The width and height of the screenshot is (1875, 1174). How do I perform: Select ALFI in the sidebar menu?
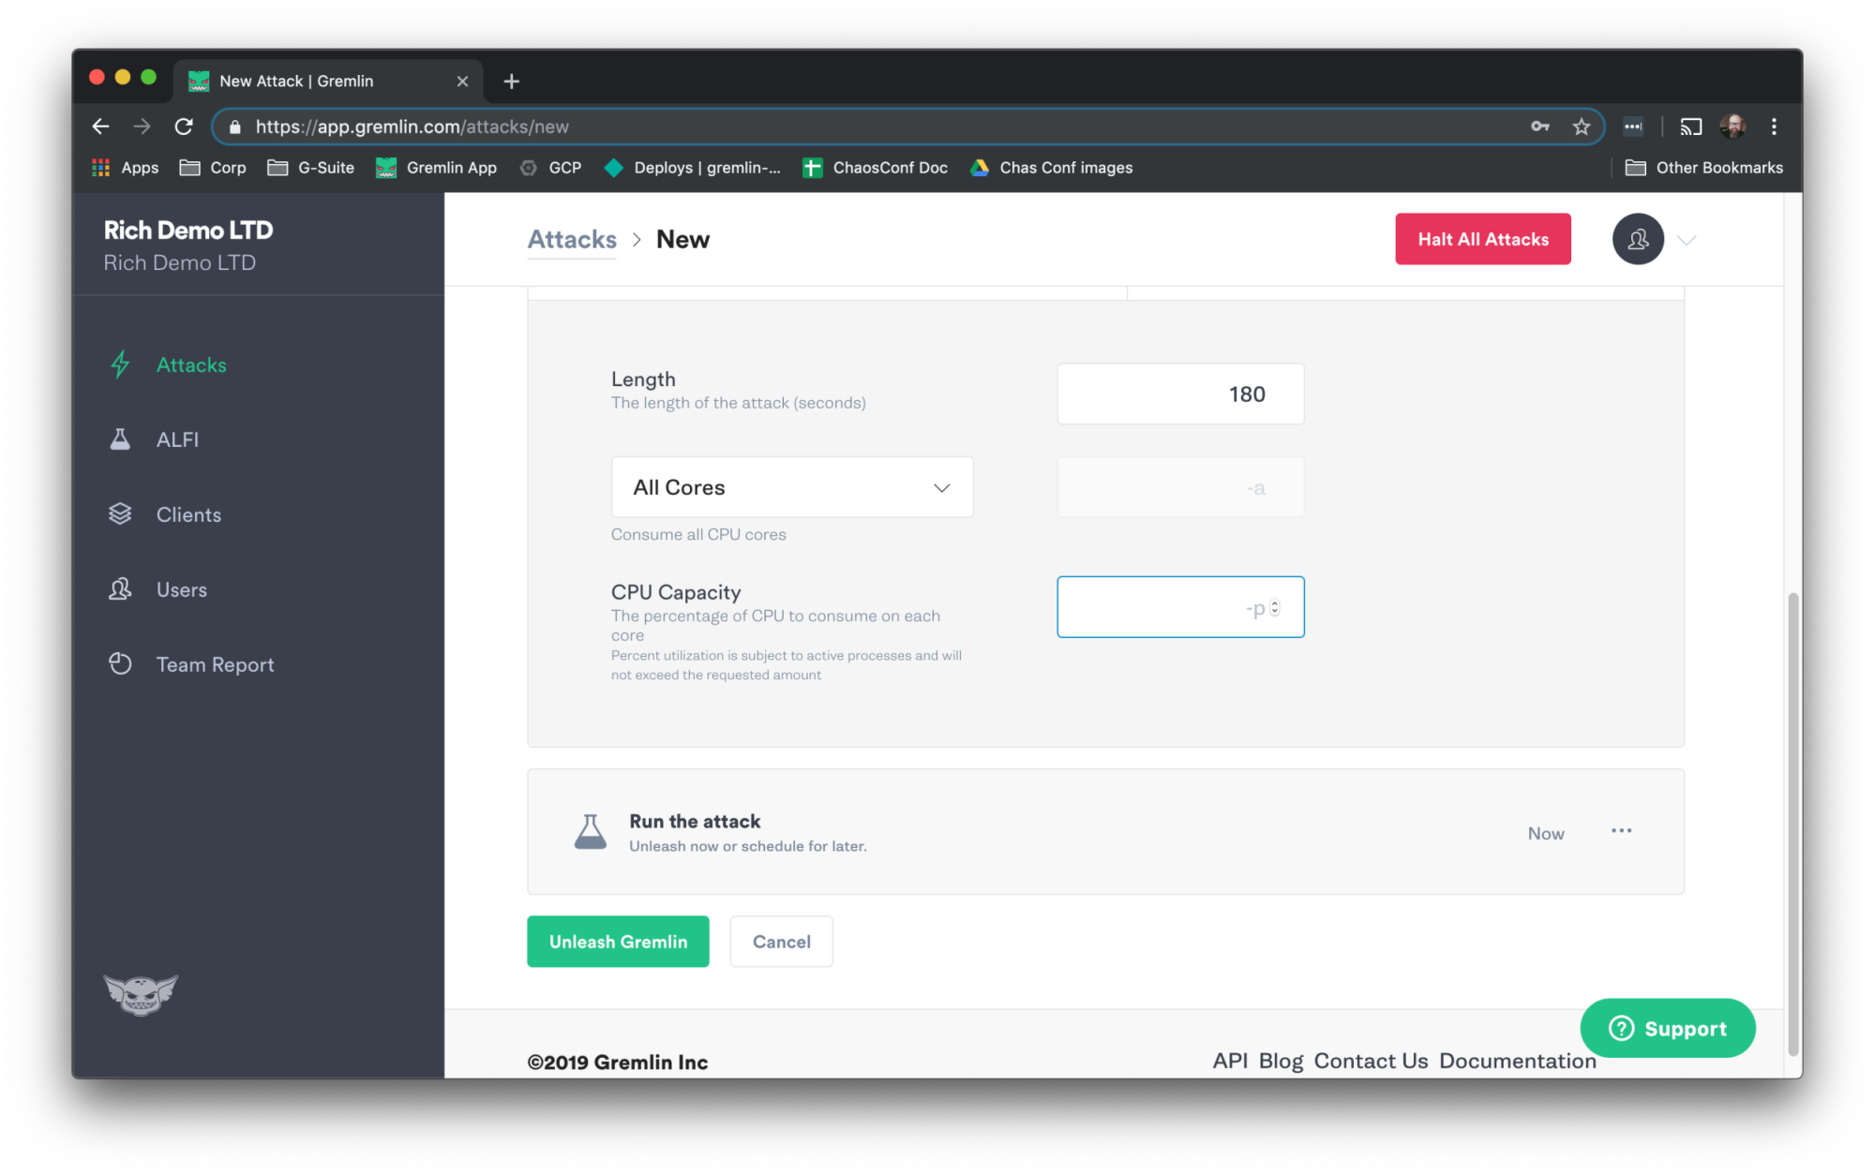point(177,439)
